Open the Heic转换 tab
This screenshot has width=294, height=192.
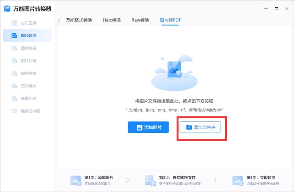111,20
